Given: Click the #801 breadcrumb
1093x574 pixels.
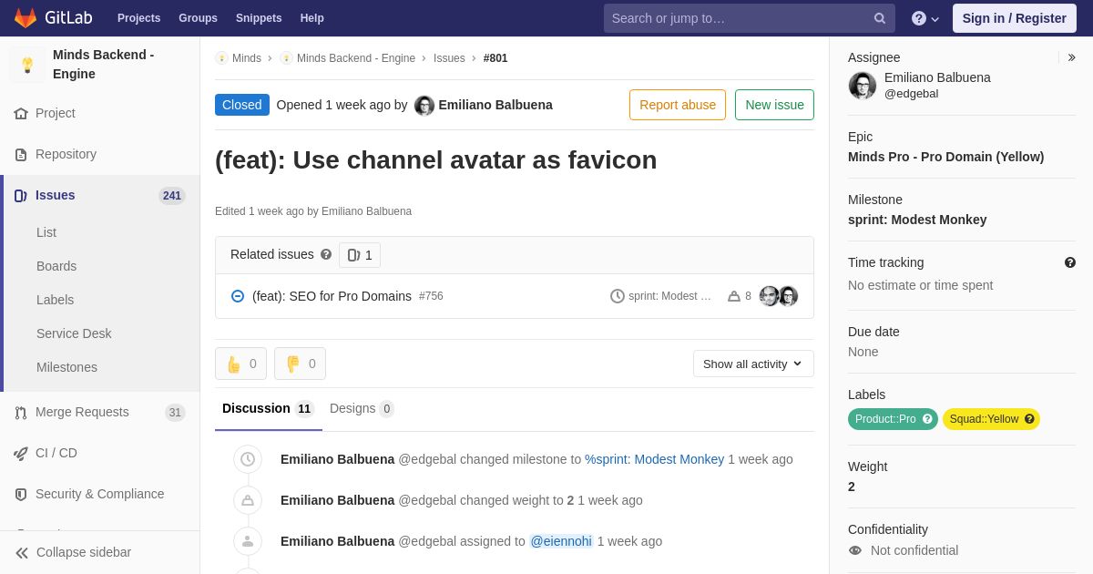Looking at the screenshot, I should pyautogui.click(x=495, y=58).
